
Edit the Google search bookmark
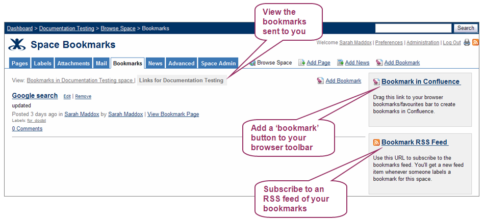[67, 96]
